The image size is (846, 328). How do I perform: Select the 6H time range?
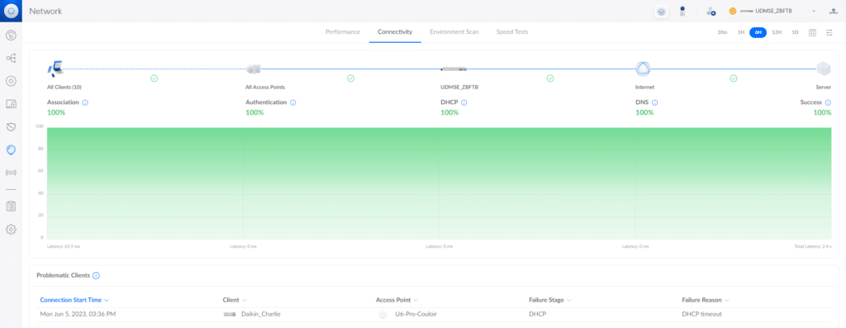tap(758, 32)
